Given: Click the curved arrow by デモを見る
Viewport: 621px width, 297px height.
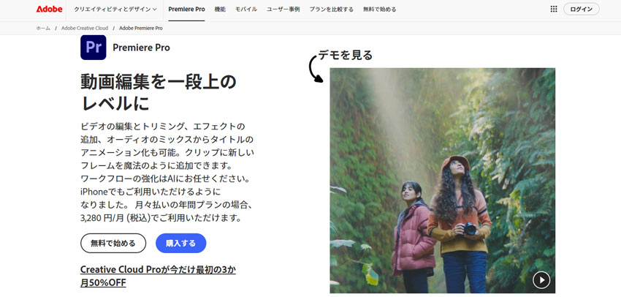Looking at the screenshot, I should click(x=316, y=69).
